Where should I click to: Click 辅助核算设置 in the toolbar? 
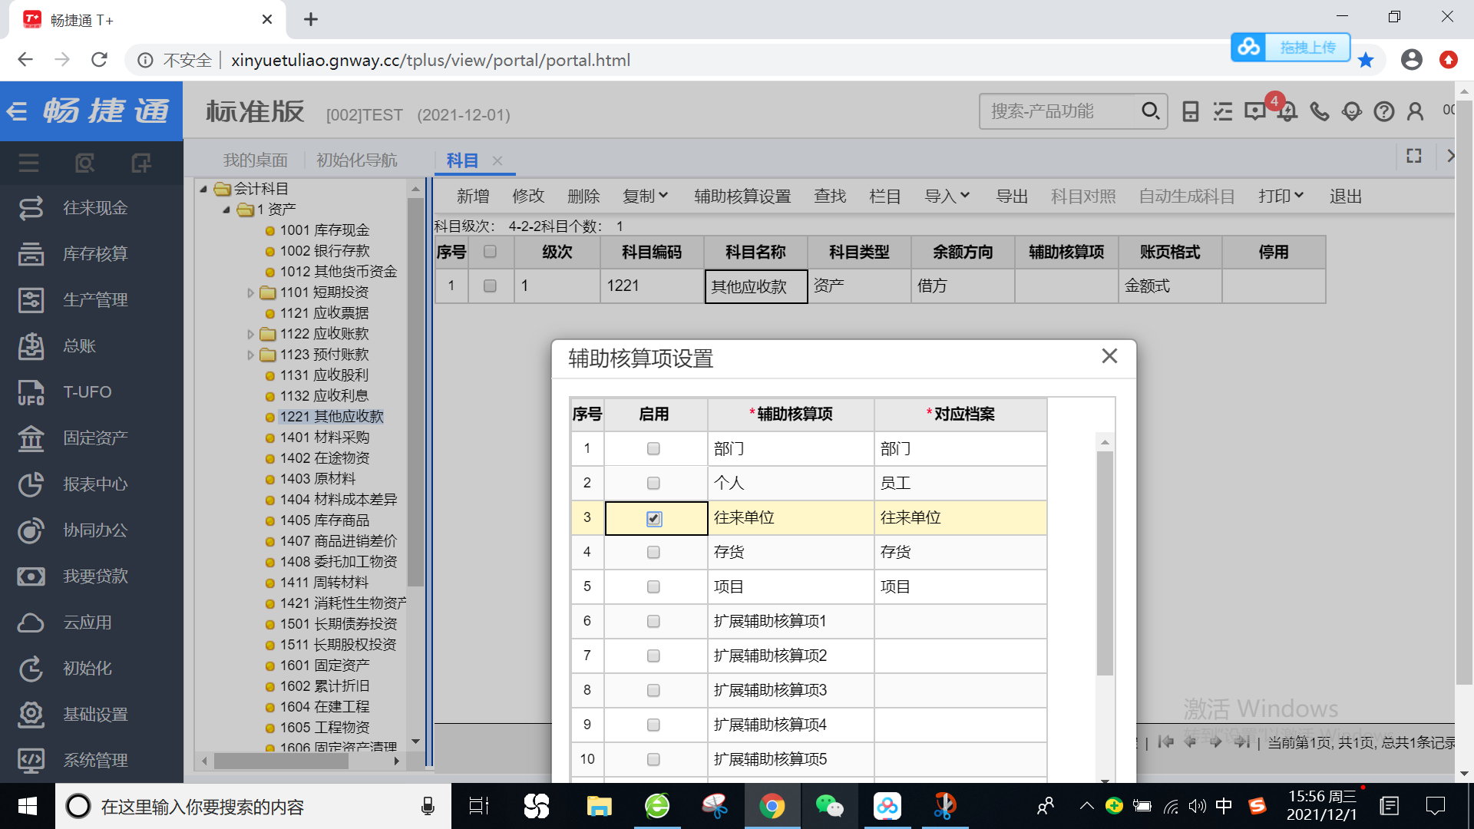[x=742, y=197]
